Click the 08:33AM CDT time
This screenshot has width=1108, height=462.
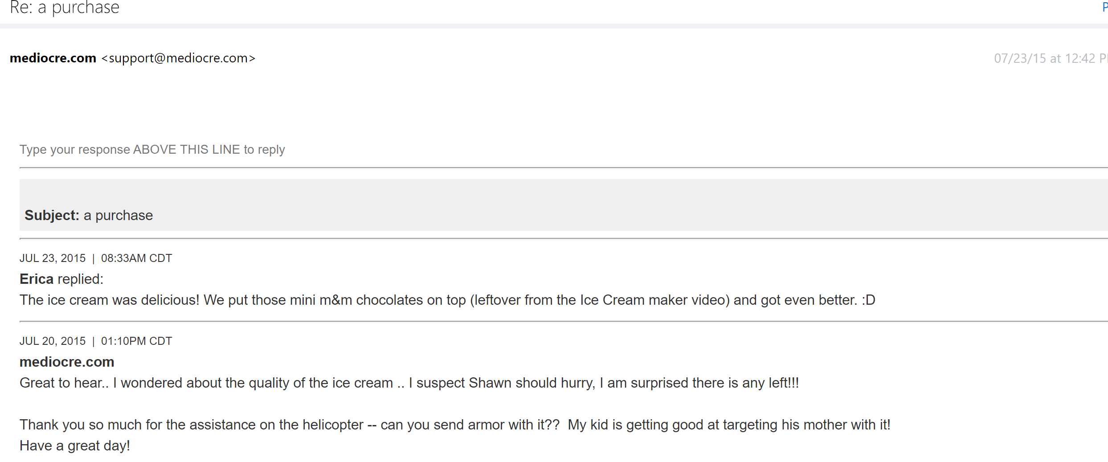point(136,258)
